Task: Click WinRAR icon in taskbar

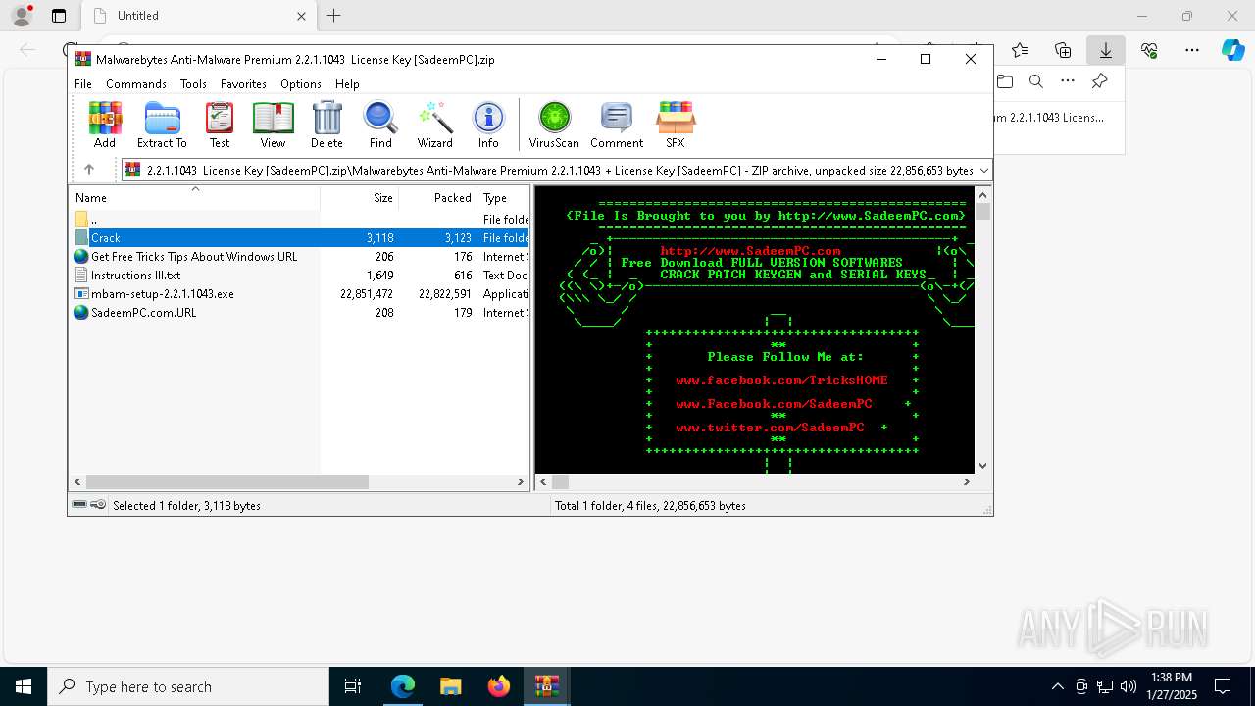Action: 547,686
